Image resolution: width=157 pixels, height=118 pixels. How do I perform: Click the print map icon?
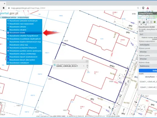pyautogui.click(x=144, y=22)
